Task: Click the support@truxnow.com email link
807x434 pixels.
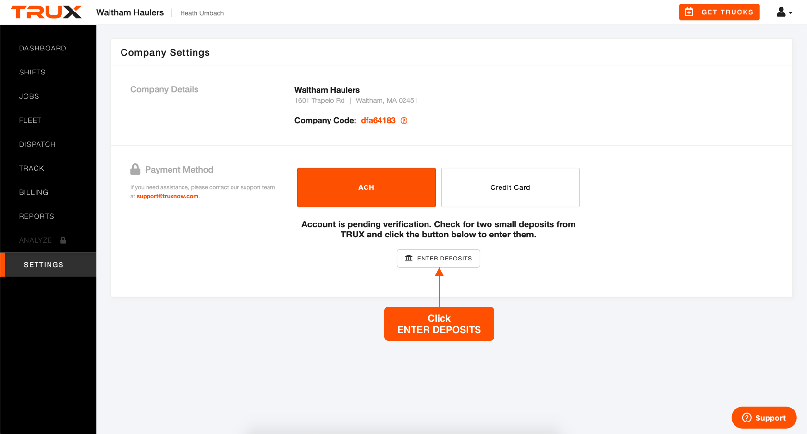Action: (168, 196)
